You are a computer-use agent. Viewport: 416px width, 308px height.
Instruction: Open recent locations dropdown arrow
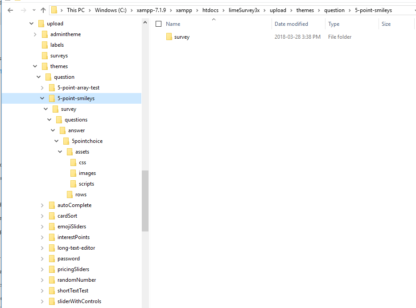(x=33, y=10)
